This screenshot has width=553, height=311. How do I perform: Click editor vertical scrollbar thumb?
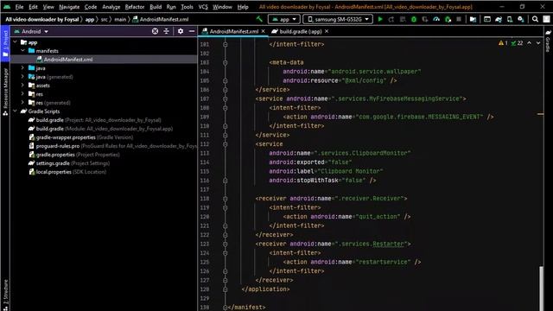click(x=542, y=289)
